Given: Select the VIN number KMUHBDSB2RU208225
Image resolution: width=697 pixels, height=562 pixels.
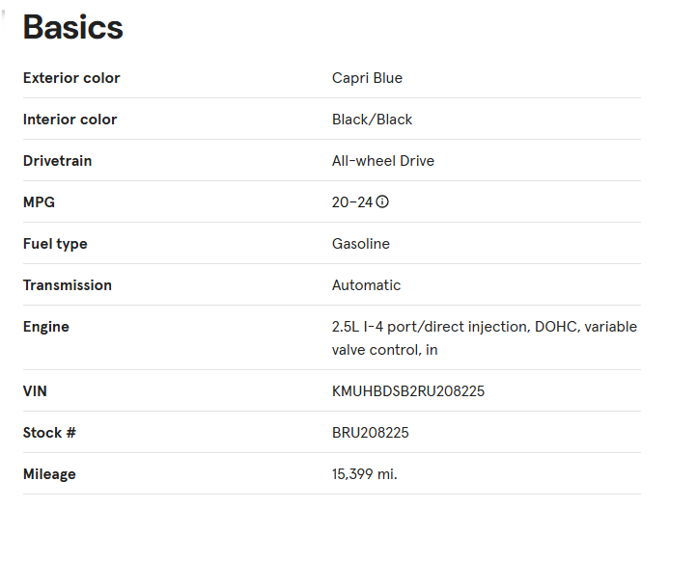Looking at the screenshot, I should tap(408, 391).
